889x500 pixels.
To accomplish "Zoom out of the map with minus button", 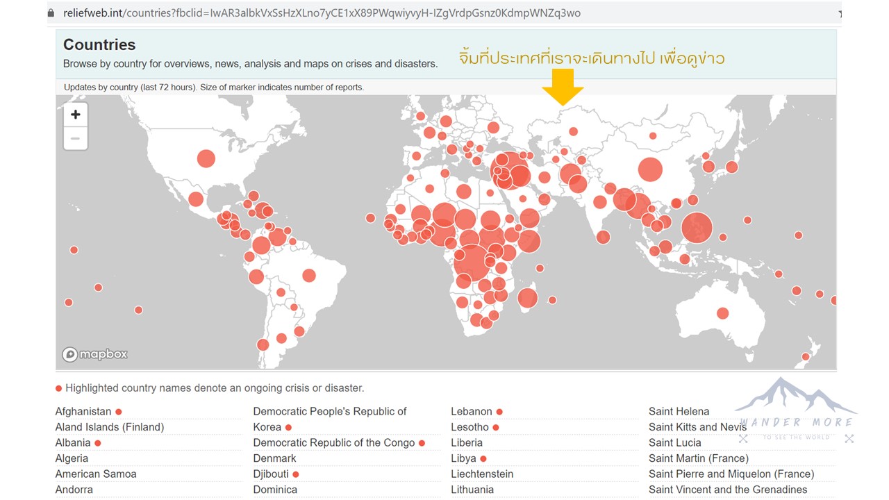I will [76, 138].
